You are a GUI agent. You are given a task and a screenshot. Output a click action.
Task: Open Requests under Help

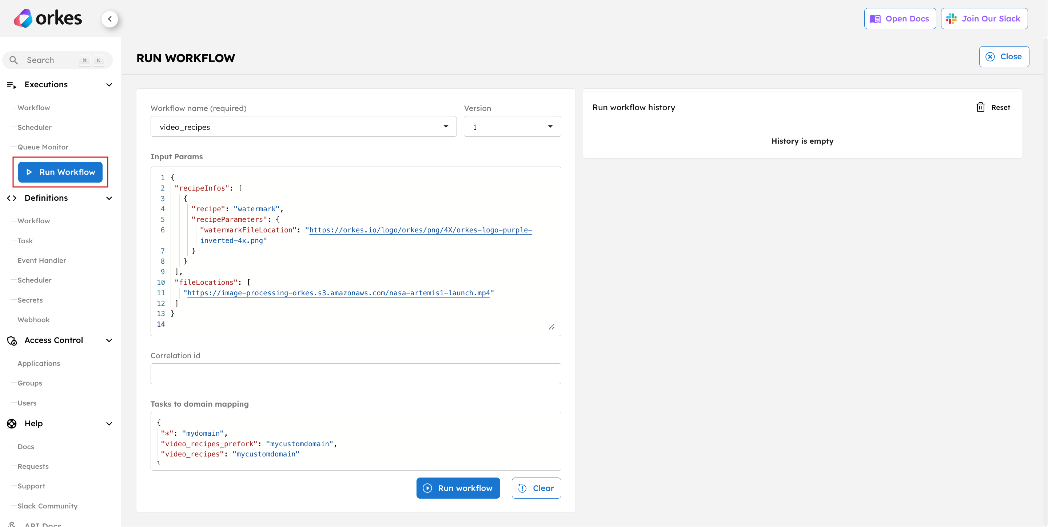33,466
